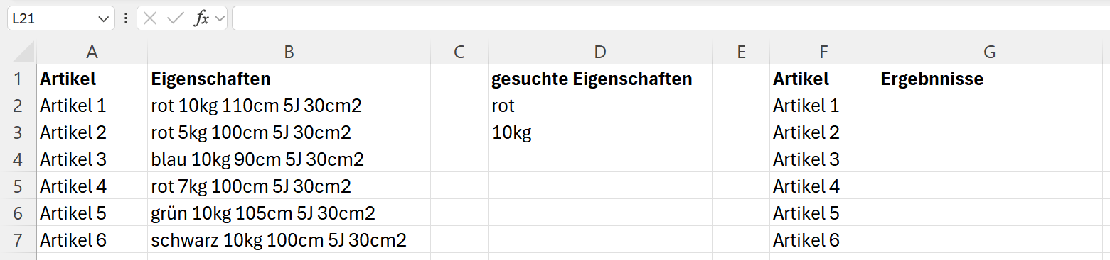Click cell with 'blau 10kg 90cm 5J 30cm2'

[289, 159]
